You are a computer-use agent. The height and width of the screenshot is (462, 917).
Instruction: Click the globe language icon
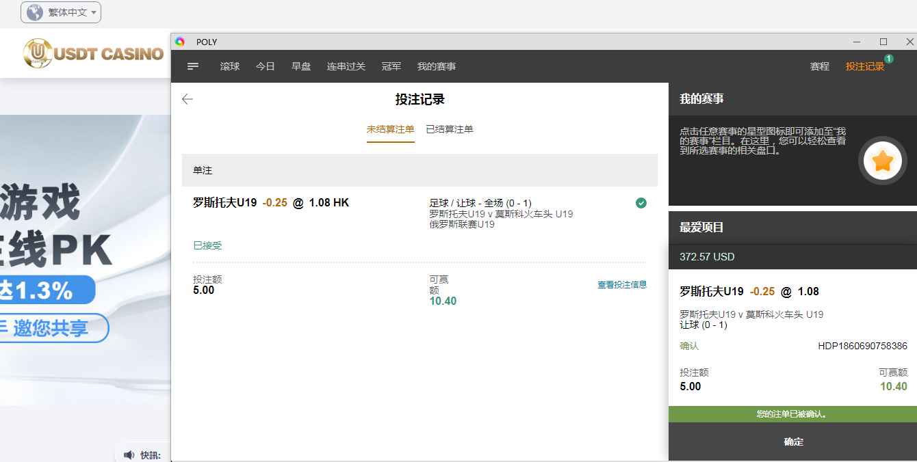pos(35,12)
